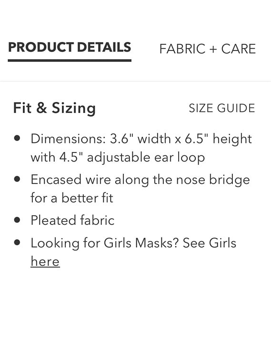Click the bullet dot beside Dimensions
This screenshot has width=271, height=343.
17,139
